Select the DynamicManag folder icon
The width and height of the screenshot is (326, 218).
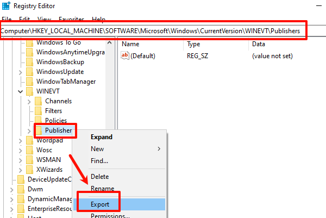(x=21, y=199)
